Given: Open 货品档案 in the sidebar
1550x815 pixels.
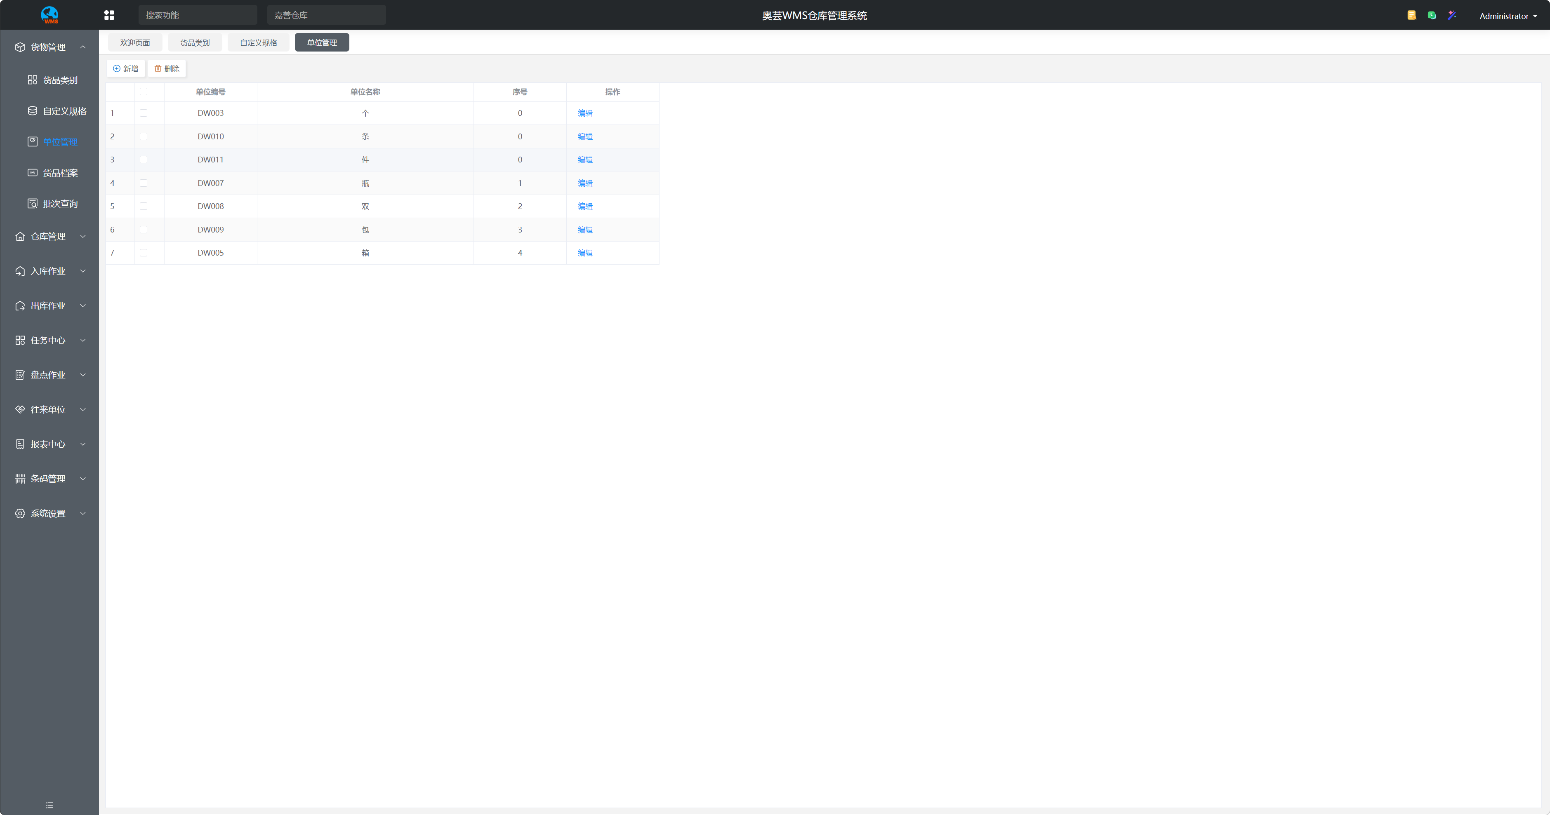Looking at the screenshot, I should (x=59, y=173).
